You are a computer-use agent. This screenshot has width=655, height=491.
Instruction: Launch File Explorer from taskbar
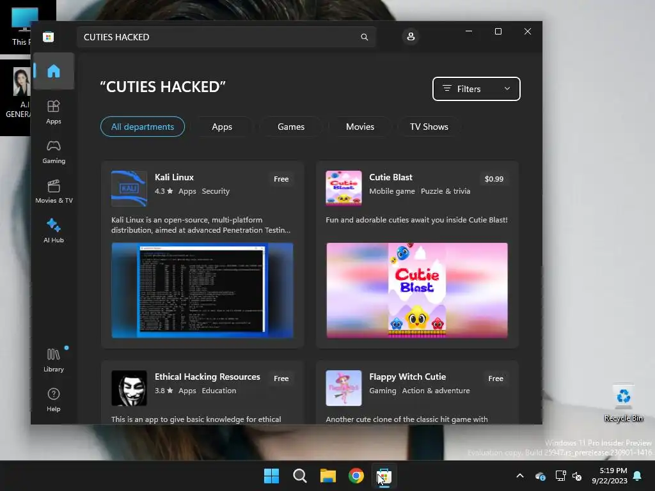point(328,476)
